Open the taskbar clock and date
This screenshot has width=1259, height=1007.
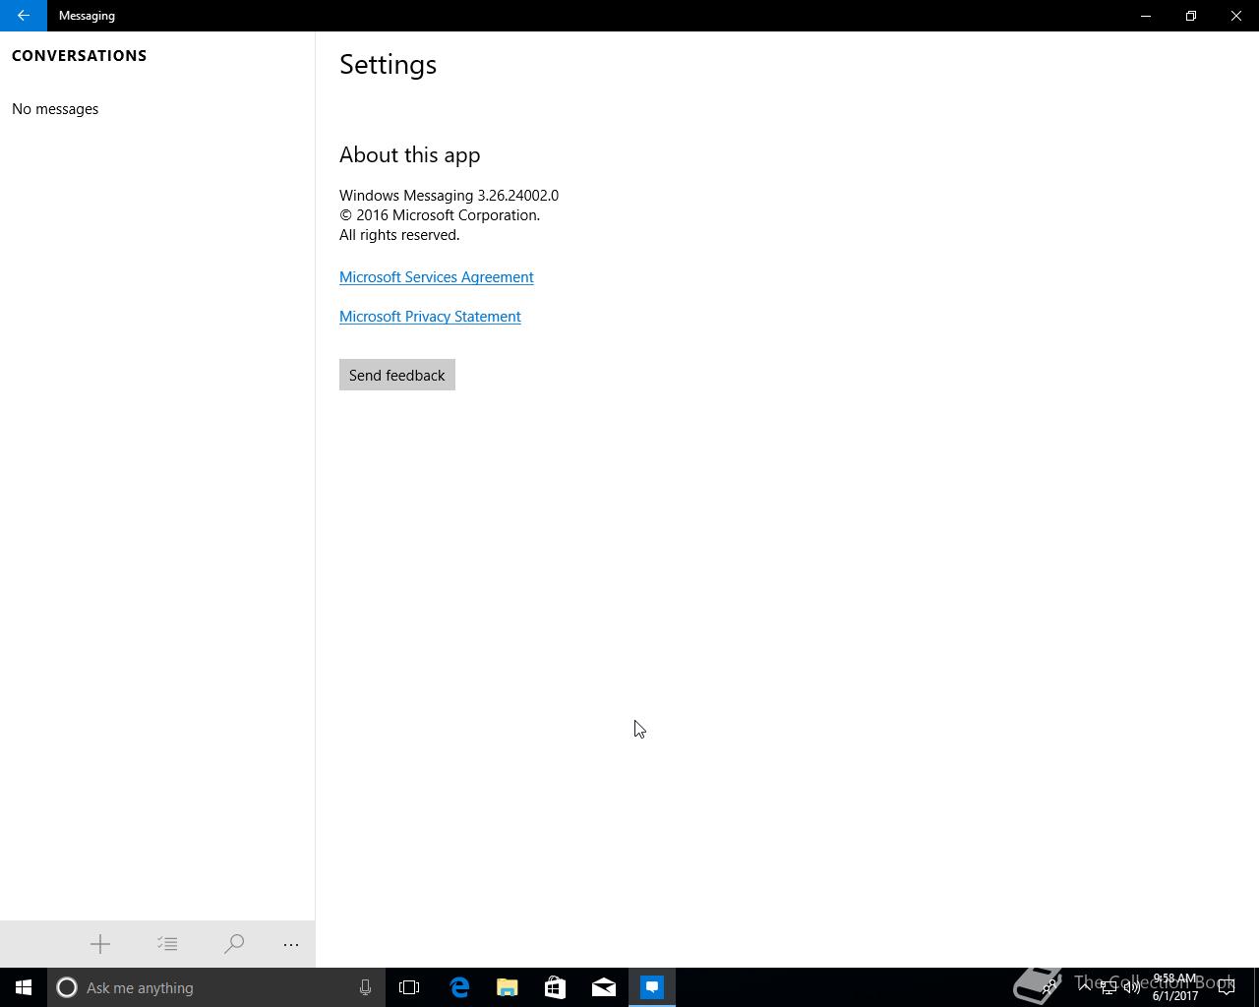click(x=1175, y=987)
